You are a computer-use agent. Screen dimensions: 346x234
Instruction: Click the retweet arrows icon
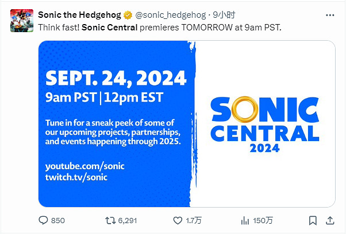[111, 220]
